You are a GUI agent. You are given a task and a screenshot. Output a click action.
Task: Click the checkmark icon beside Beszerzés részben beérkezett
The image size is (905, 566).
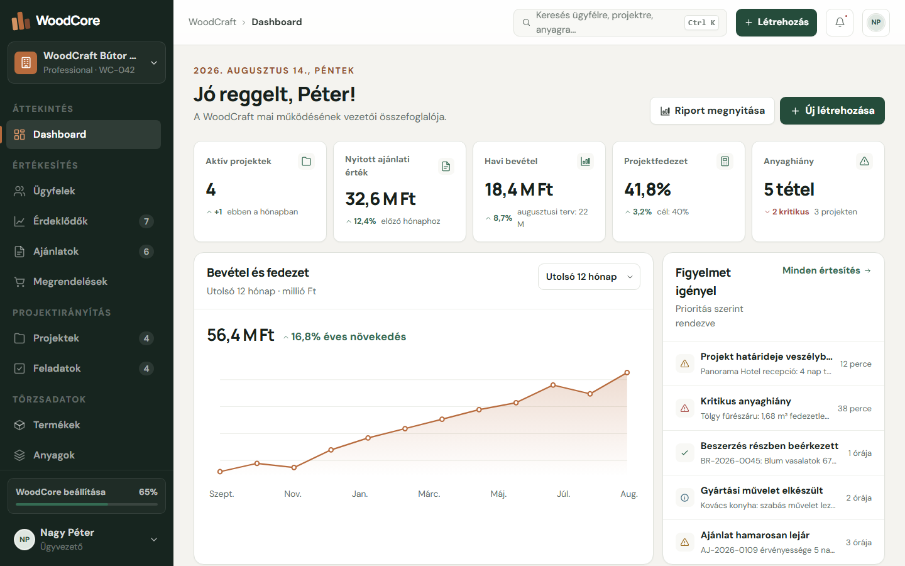(x=684, y=453)
